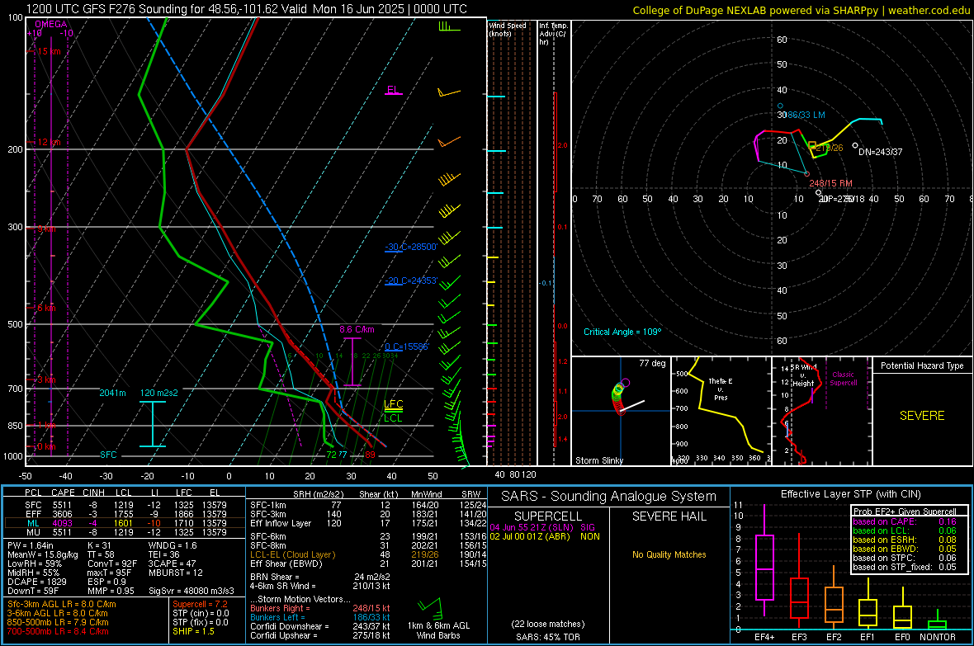This screenshot has height=646, width=974.
Task: Click the Bunkers left-mover circle on hodograph
Action: pyautogui.click(x=780, y=106)
